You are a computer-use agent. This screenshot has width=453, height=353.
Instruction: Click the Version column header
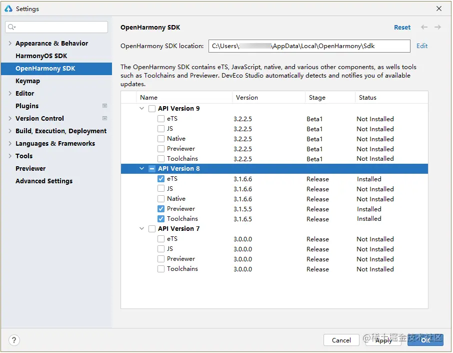tap(268, 98)
